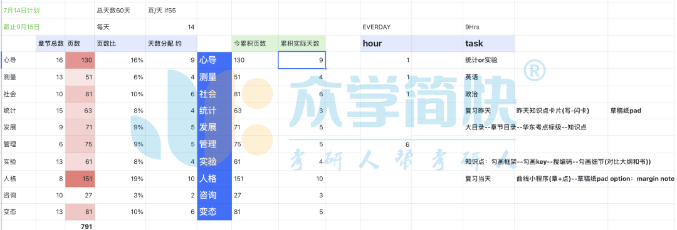The height and width of the screenshot is (230, 677).
Task: Click the red cell showing 151 pages
Action: [80, 178]
